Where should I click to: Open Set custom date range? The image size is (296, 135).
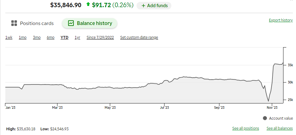coord(139,37)
